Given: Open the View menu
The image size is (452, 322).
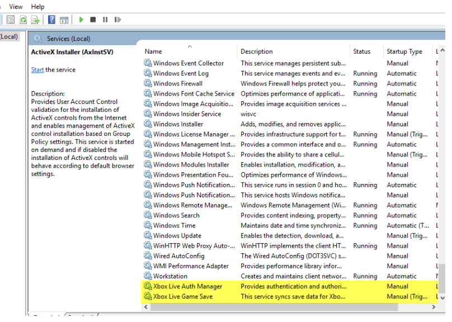Looking at the screenshot, I should click(x=16, y=6).
